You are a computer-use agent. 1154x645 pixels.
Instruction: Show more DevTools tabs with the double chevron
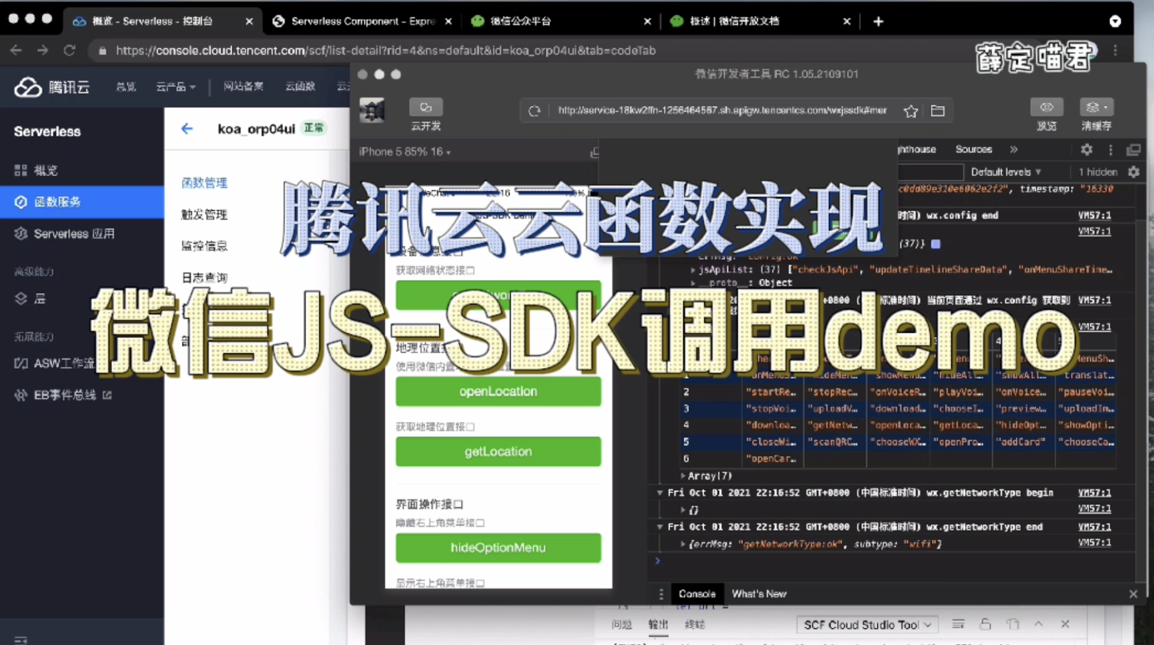point(1014,150)
